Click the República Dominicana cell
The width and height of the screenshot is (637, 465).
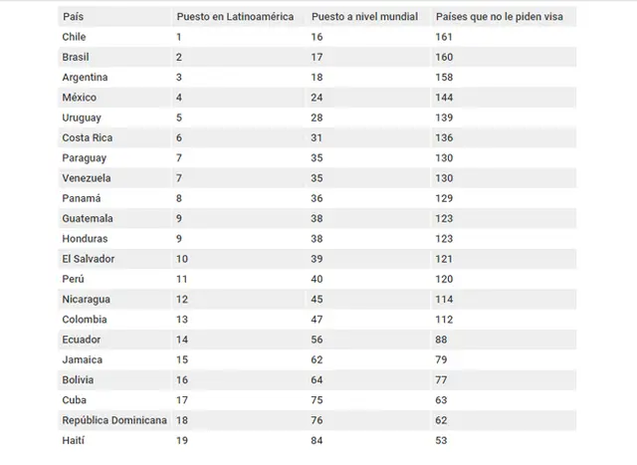pos(114,420)
